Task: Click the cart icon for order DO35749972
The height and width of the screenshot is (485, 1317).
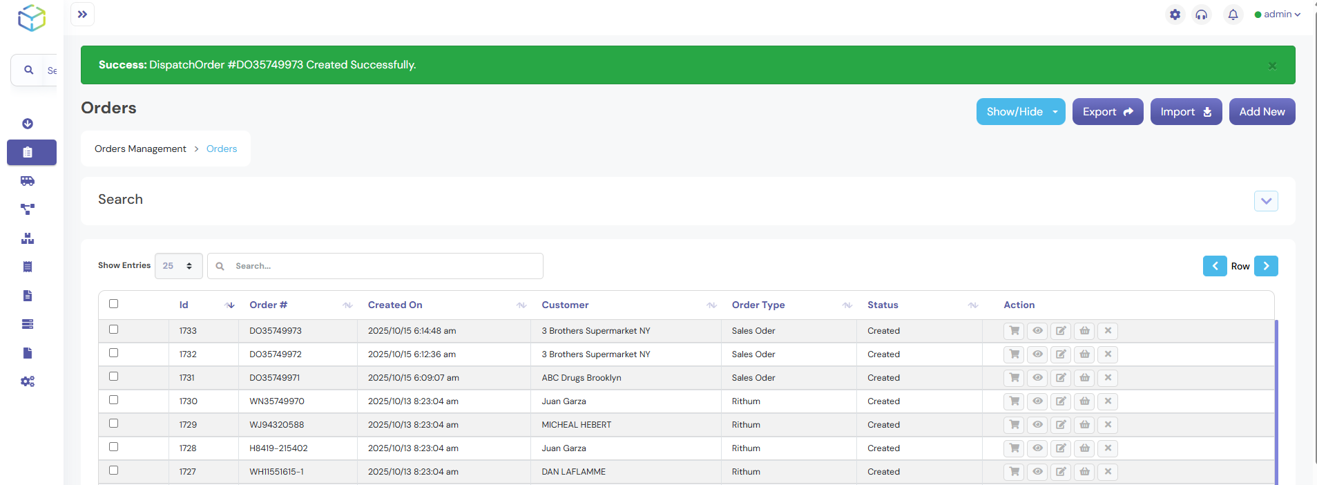Action: (x=1014, y=354)
